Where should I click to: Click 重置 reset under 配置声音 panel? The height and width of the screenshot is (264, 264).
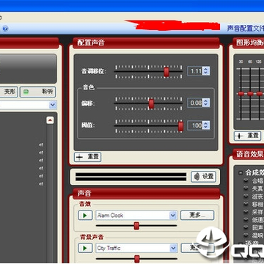point(87,157)
